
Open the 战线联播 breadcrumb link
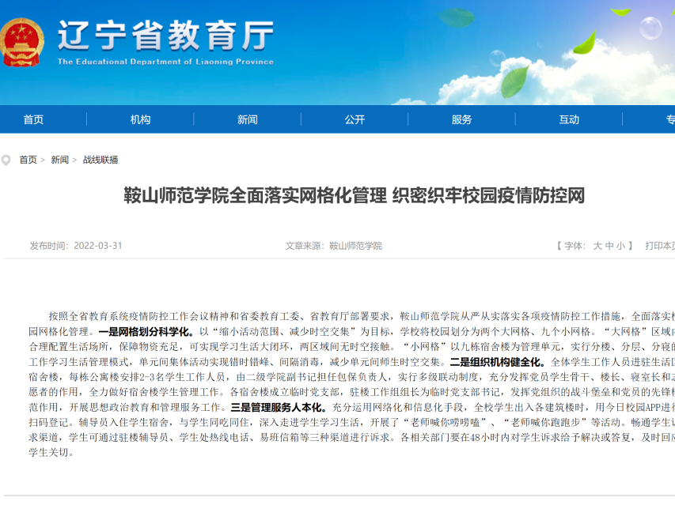pos(100,160)
